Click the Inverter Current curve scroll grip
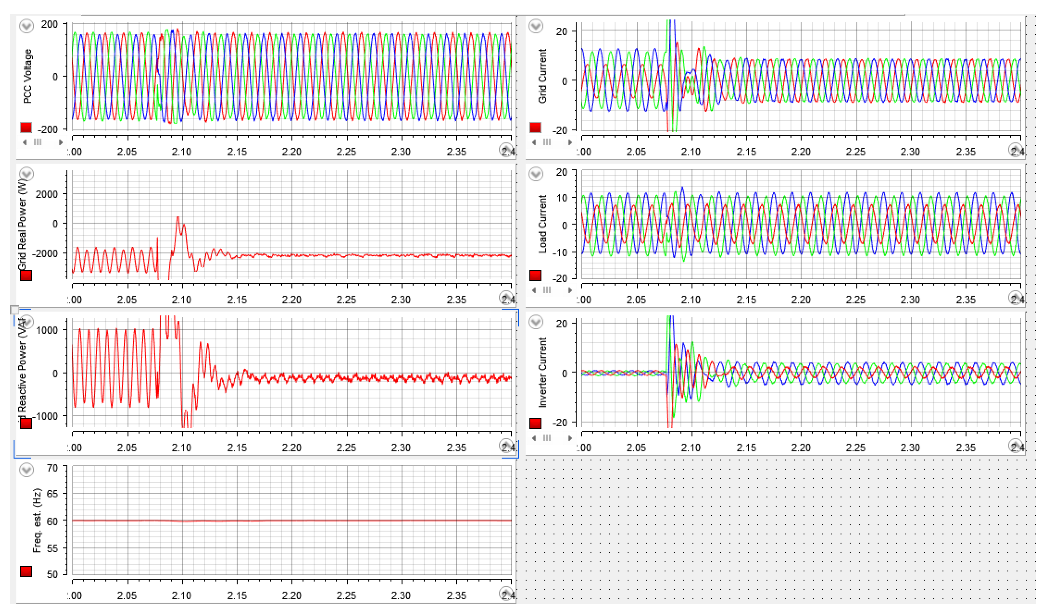This screenshot has width=1047, height=614. click(547, 438)
